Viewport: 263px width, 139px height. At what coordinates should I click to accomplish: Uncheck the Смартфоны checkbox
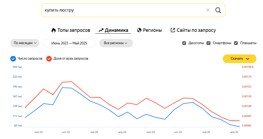coord(208,43)
